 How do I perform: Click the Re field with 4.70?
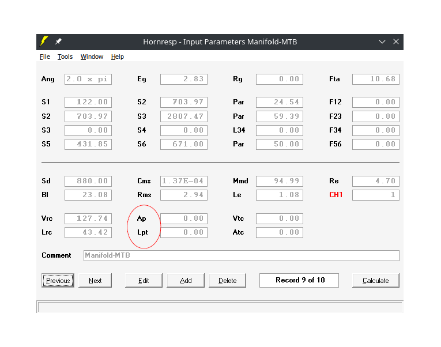tap(376, 181)
